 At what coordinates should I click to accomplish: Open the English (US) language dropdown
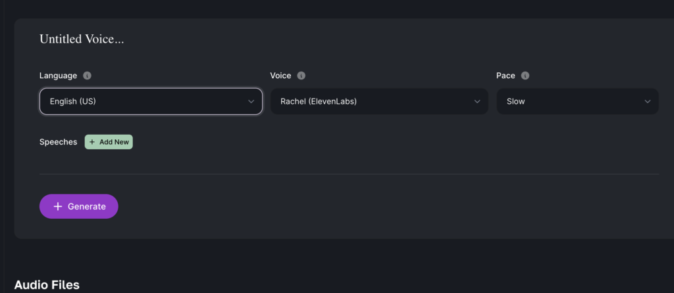point(145,102)
